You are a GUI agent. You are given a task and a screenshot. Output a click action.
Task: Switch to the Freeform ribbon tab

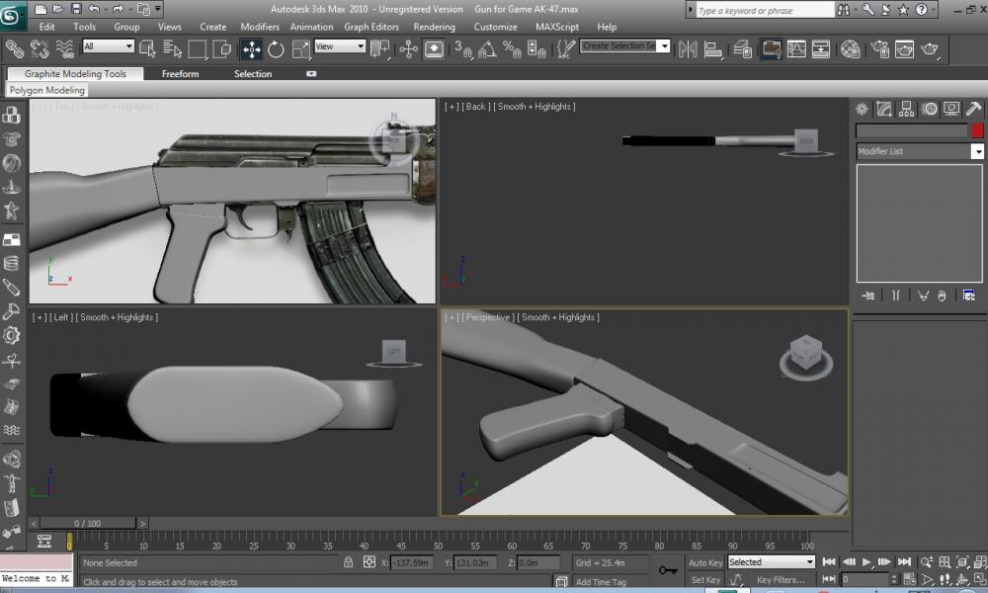(180, 74)
